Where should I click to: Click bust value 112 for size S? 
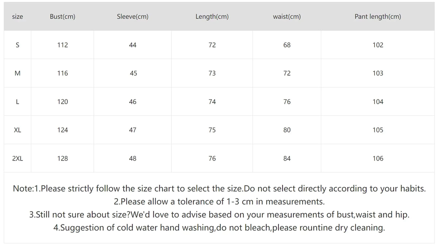(62, 45)
